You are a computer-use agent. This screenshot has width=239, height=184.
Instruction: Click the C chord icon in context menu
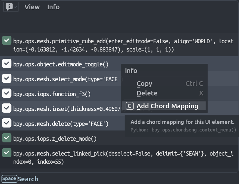tap(130, 106)
